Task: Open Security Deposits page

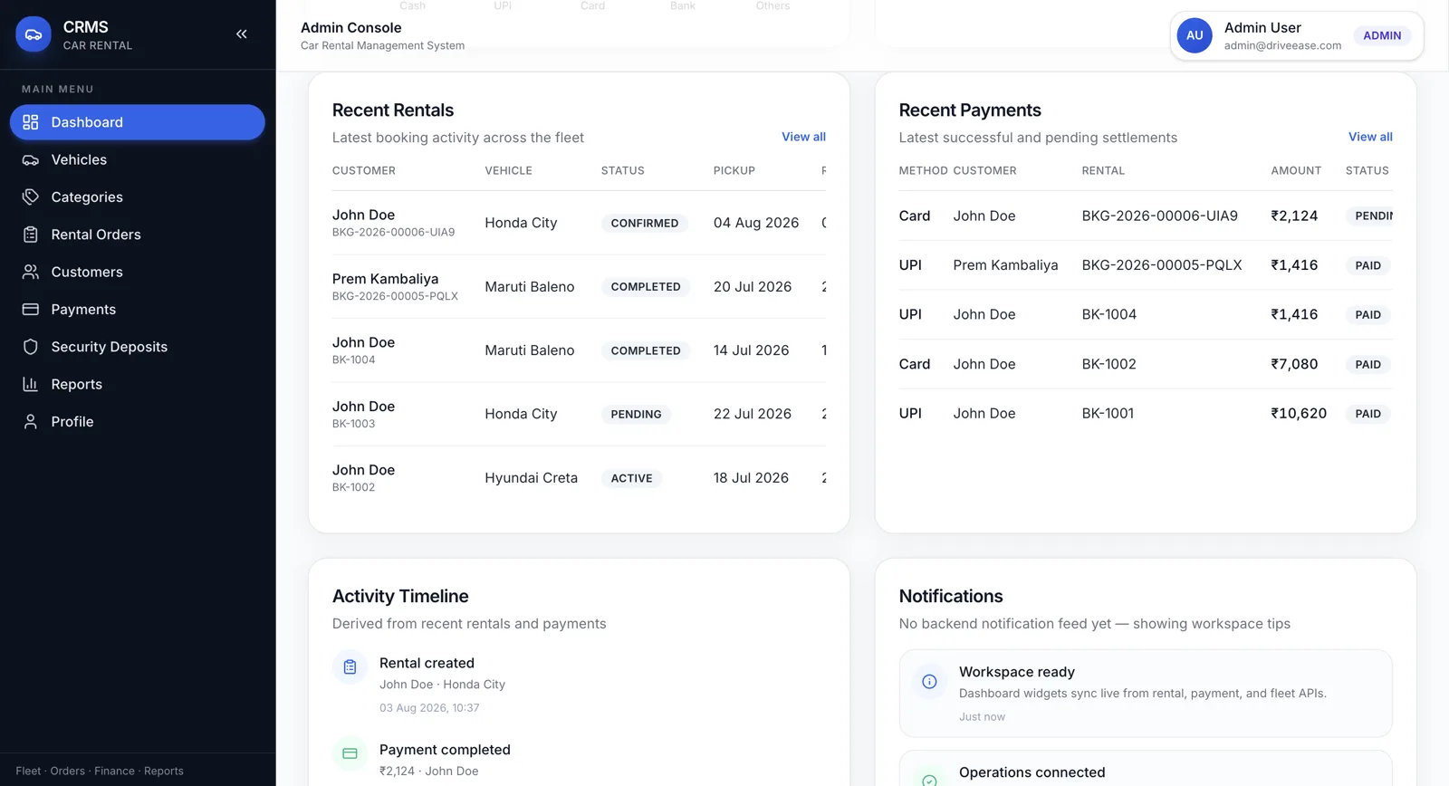Action: tap(138, 347)
